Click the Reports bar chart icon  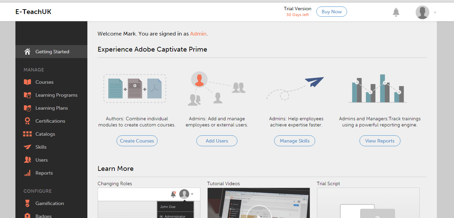(27, 173)
